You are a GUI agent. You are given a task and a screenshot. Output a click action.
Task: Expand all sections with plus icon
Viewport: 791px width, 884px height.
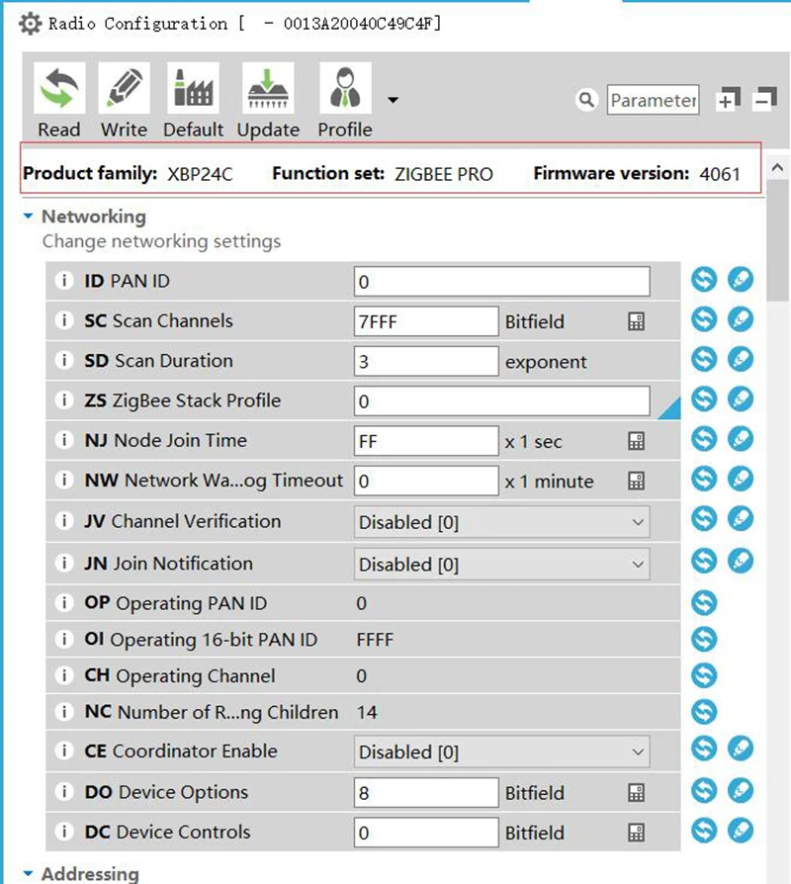pyautogui.click(x=728, y=99)
